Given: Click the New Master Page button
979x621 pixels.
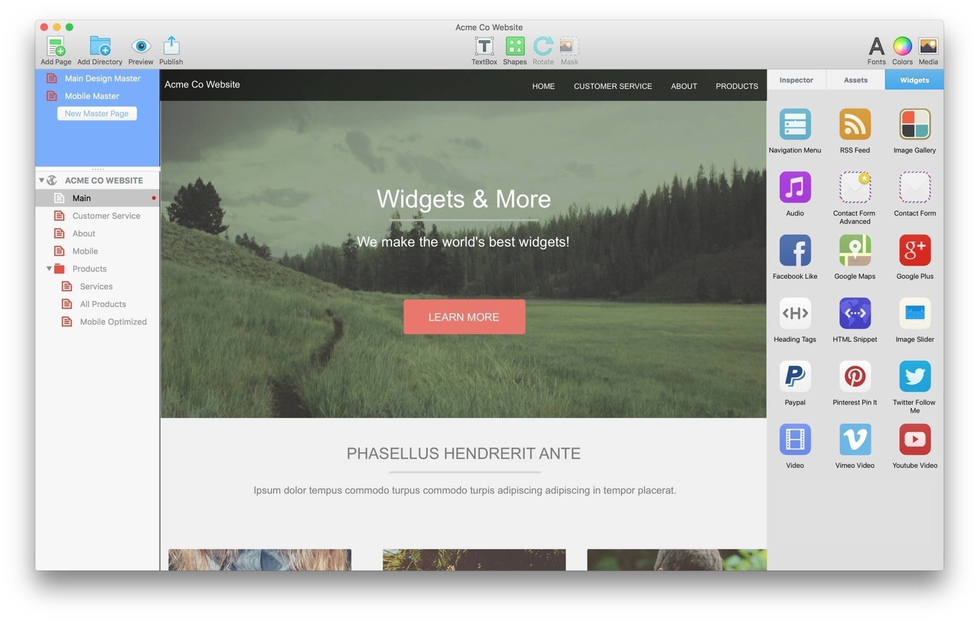Looking at the screenshot, I should tap(97, 113).
